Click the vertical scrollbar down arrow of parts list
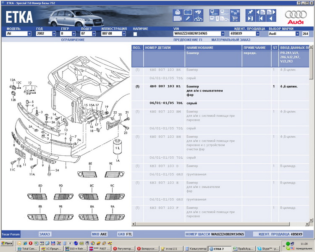The height and width of the screenshot is (252, 315). 311,220
